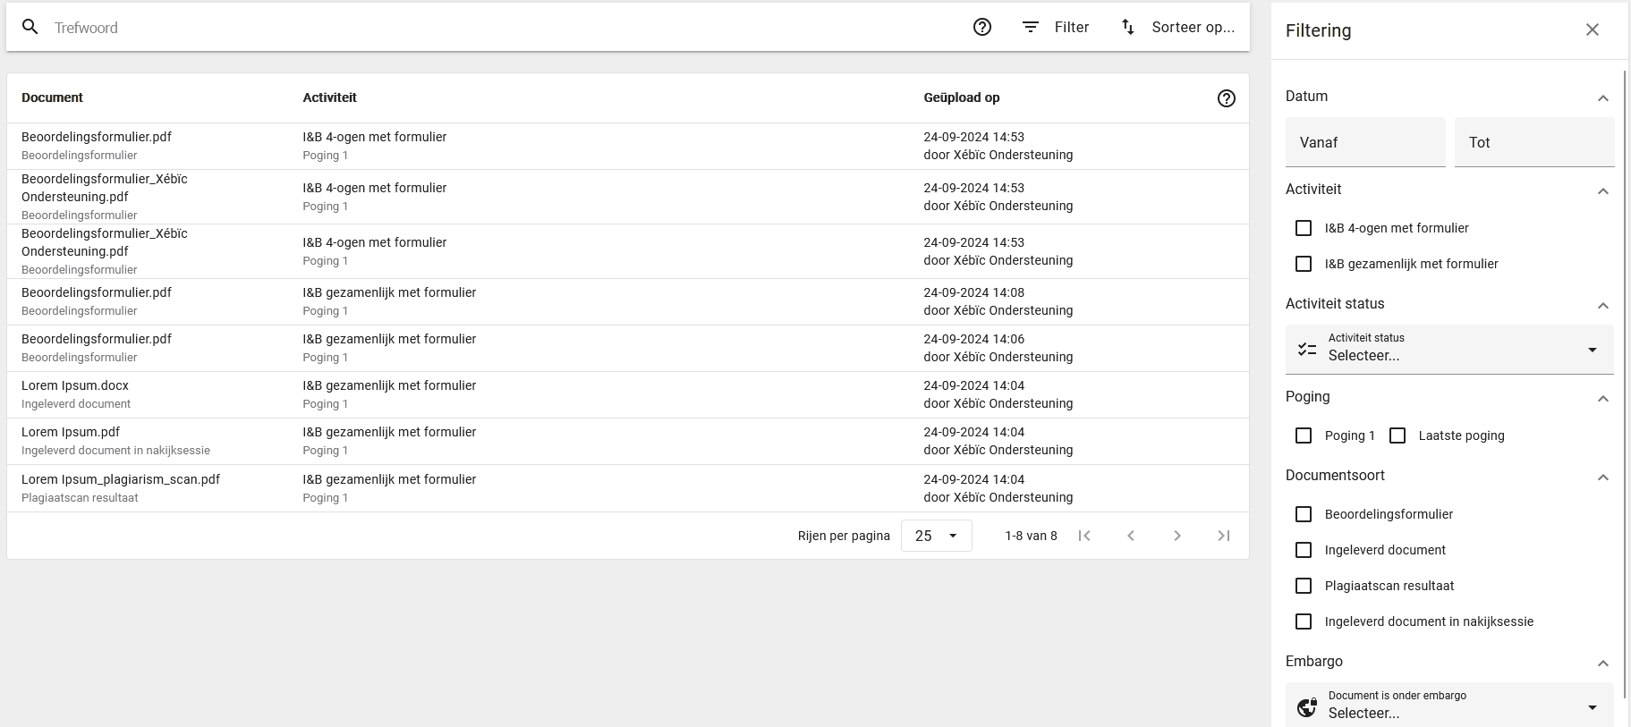Collapse the Documentsoort filter section
Viewport: 1631px width, 727px height.
click(1603, 477)
